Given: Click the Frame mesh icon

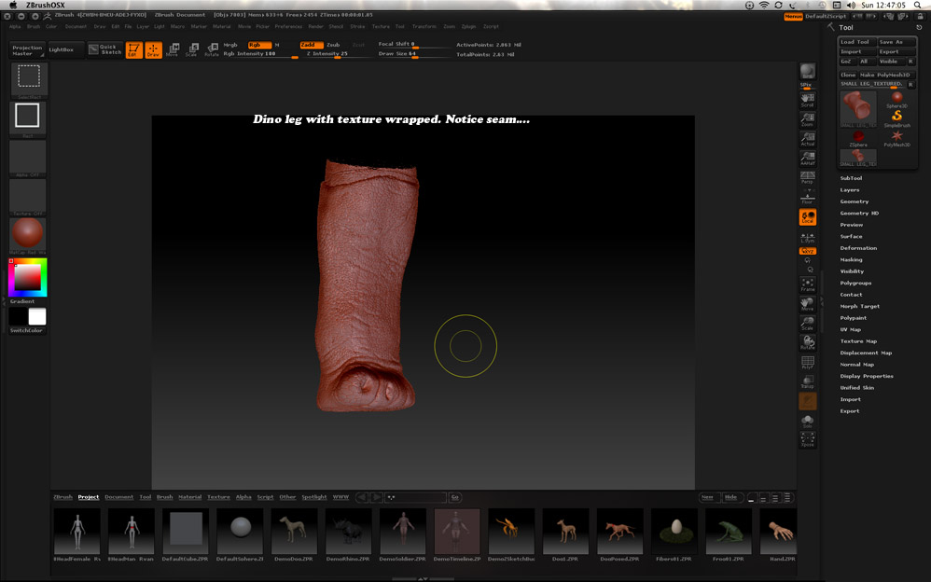Looking at the screenshot, I should tap(808, 284).
